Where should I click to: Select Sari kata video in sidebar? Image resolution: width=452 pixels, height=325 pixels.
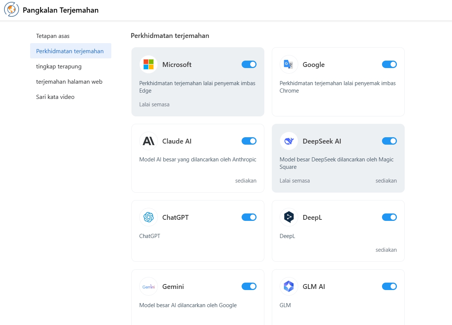[x=71, y=97]
